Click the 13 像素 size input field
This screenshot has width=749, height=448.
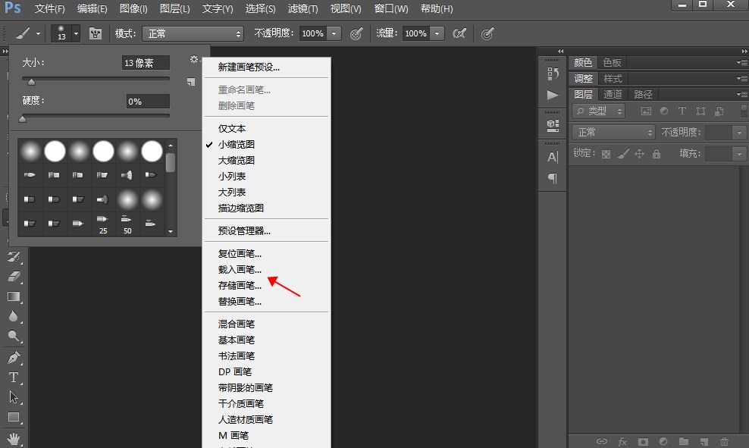146,63
